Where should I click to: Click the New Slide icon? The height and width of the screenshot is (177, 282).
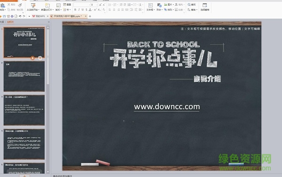click(x=47, y=5)
